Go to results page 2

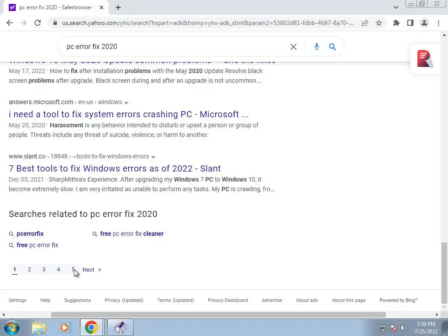29,269
